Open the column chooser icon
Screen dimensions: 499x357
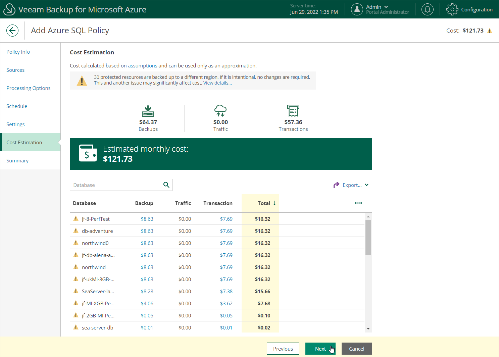358,203
